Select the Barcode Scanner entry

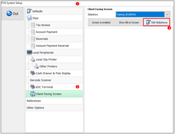(54, 80)
